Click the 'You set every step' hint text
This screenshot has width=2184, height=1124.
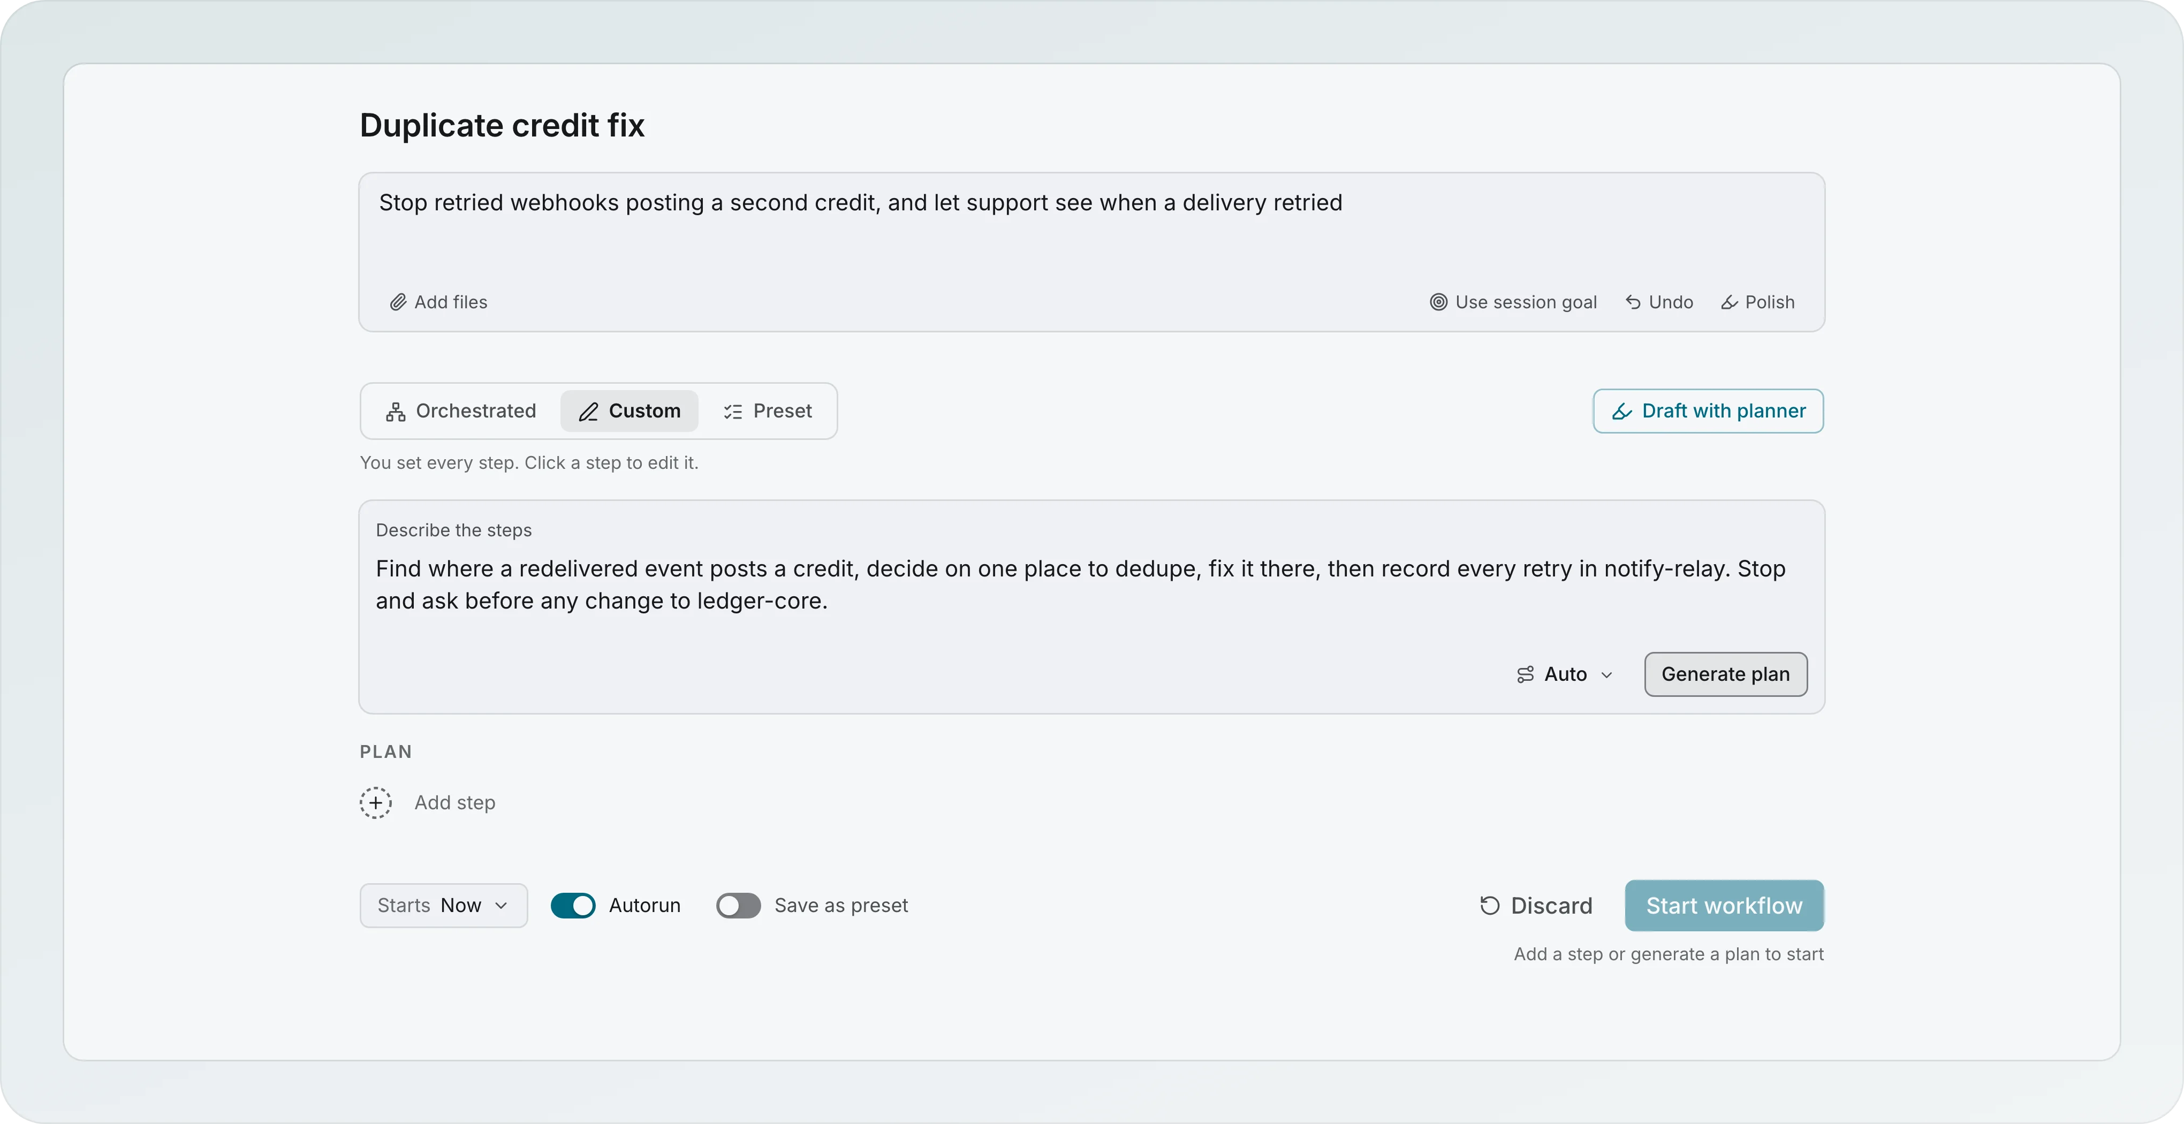coord(529,463)
